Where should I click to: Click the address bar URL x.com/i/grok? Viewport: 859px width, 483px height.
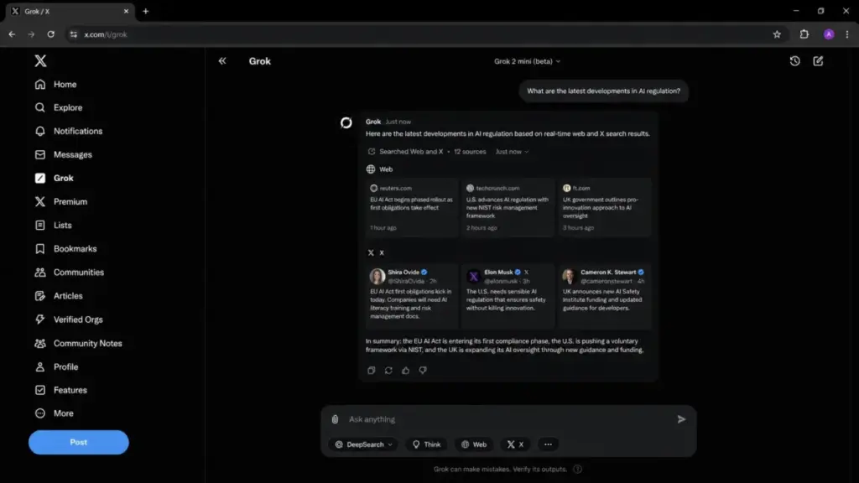(x=105, y=34)
